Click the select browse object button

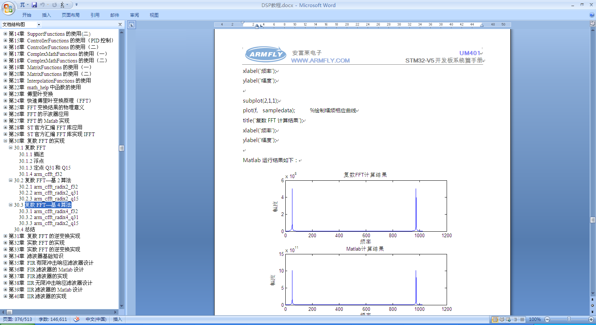point(593,306)
